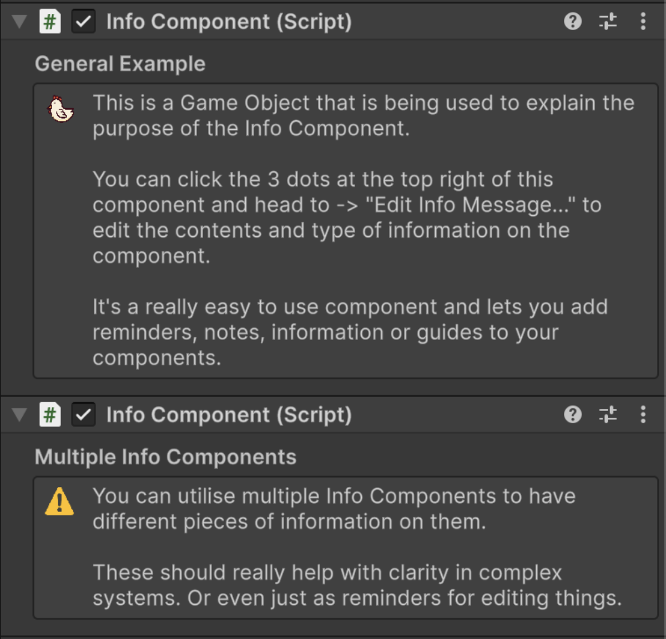Screen dimensions: 666x639
Task: Collapse the Multiple Info Components script foldout arrow
Action: coord(19,414)
